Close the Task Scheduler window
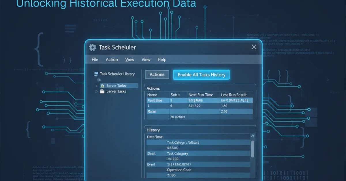This screenshot has height=181, width=346. point(254,47)
